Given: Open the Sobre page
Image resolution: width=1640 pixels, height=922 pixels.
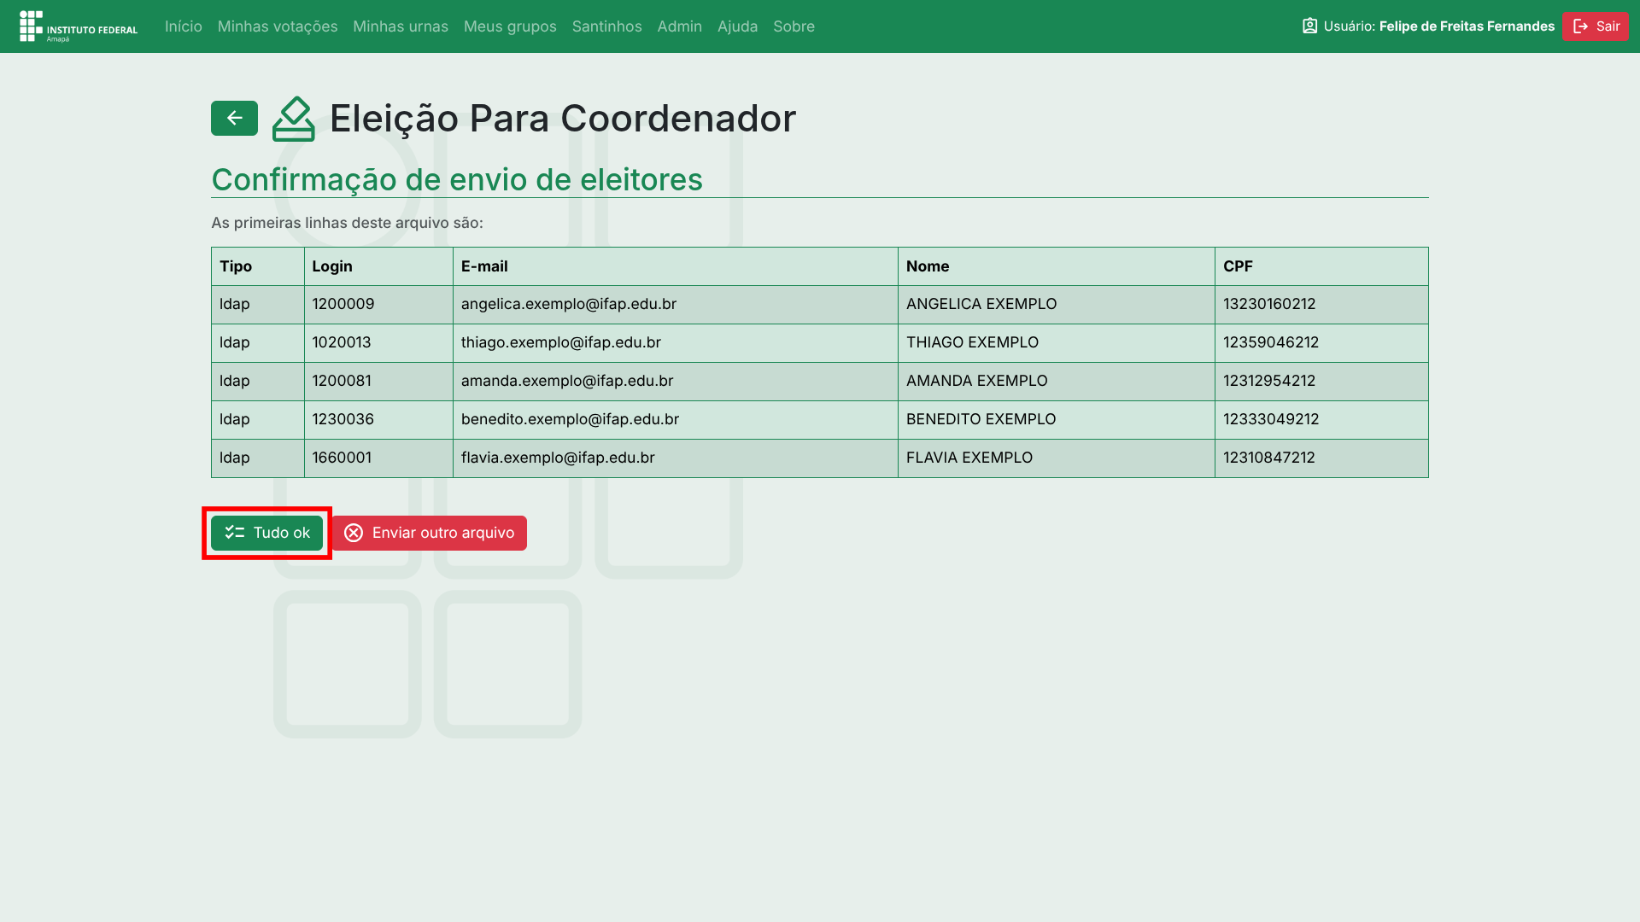Looking at the screenshot, I should pyautogui.click(x=794, y=26).
